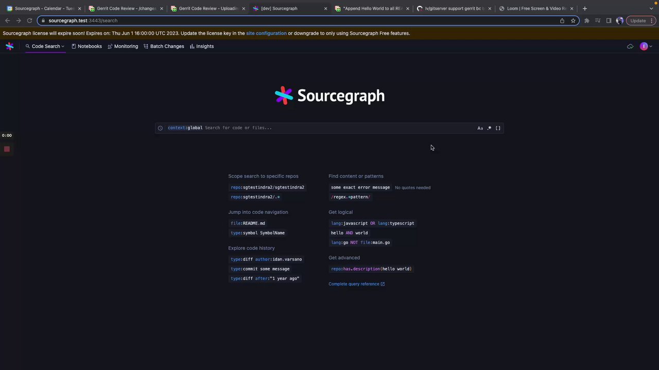The image size is (659, 370).
Task: Follow the site configuration link
Action: point(266,33)
